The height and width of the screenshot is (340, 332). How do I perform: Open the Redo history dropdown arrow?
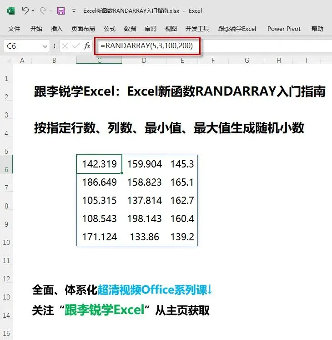click(x=51, y=10)
